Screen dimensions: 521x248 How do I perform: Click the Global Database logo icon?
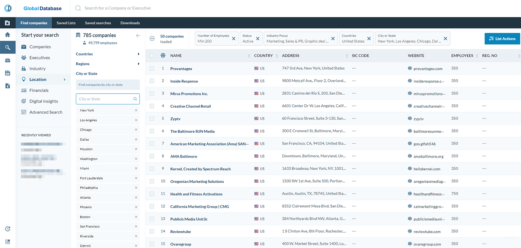8,8
